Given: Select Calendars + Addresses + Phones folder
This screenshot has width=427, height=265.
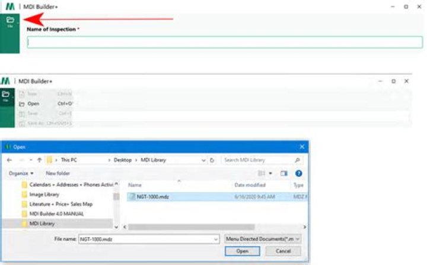Looking at the screenshot, I should pos(66,185).
